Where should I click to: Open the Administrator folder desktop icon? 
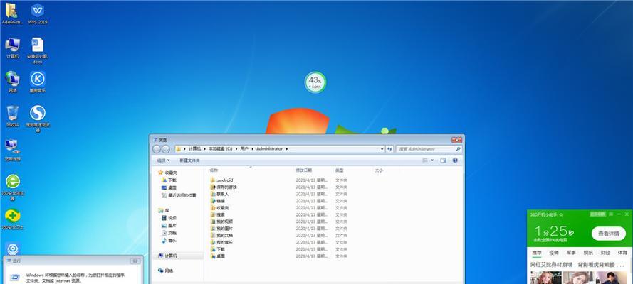click(x=11, y=13)
